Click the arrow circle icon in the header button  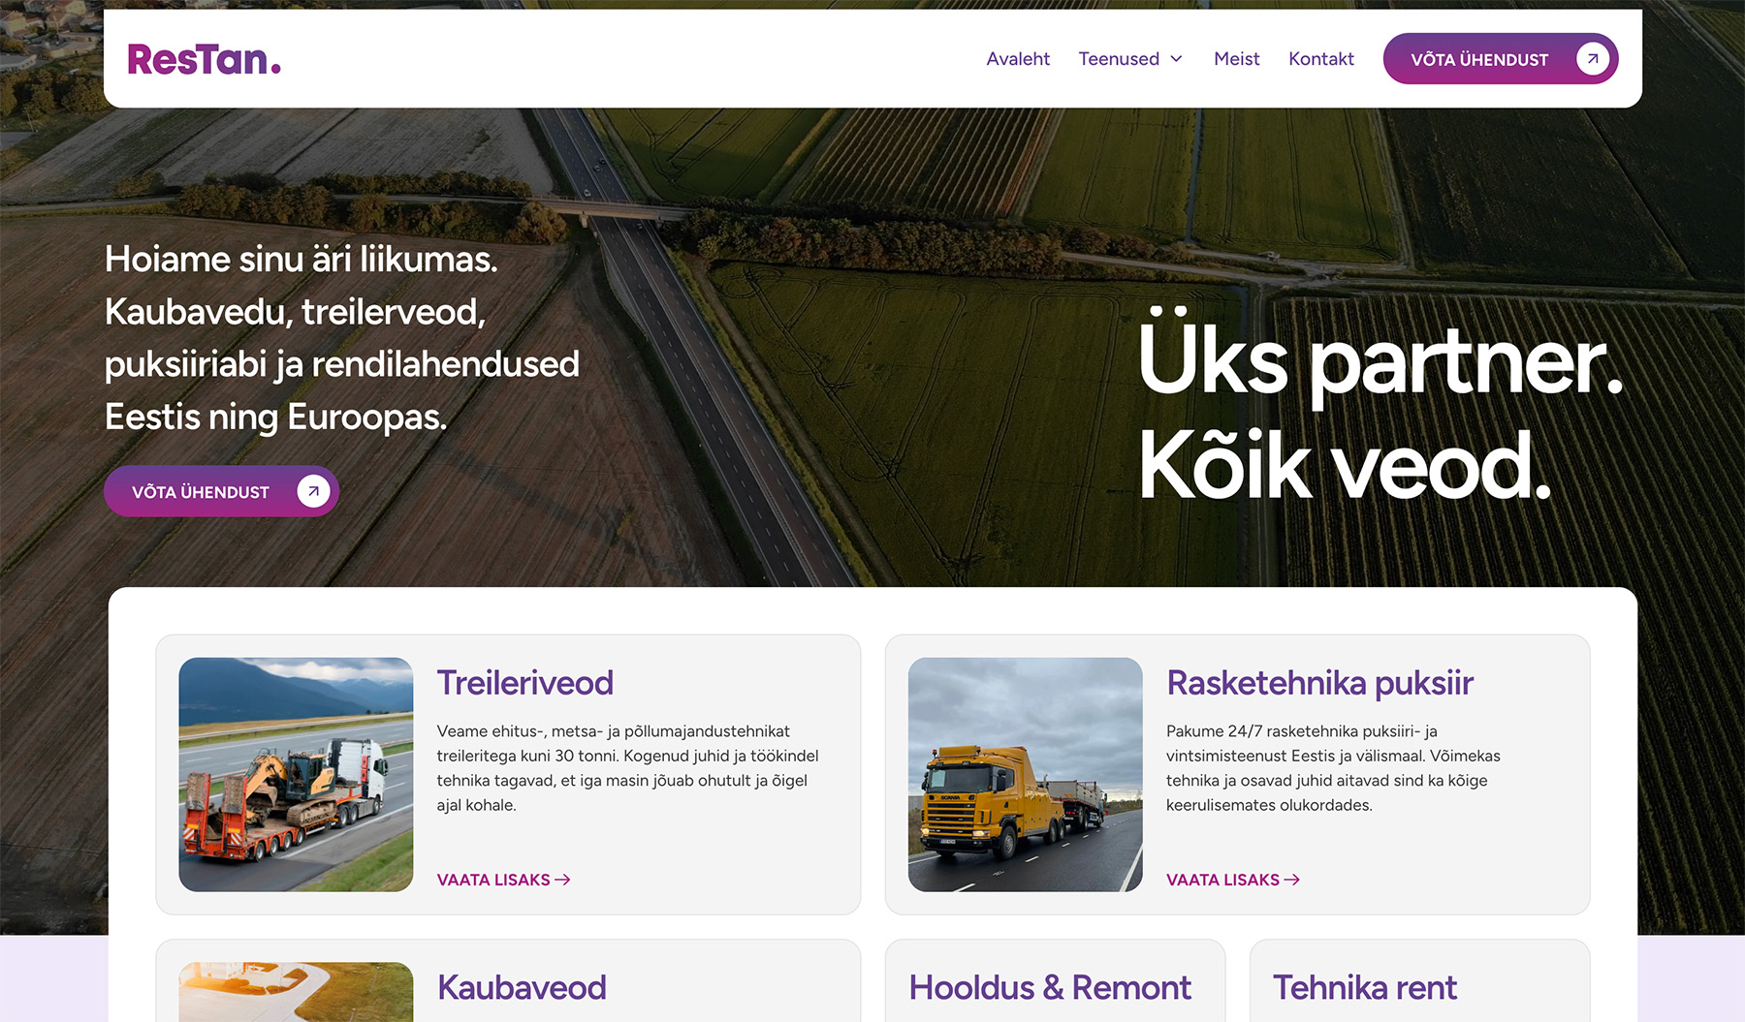1592,59
